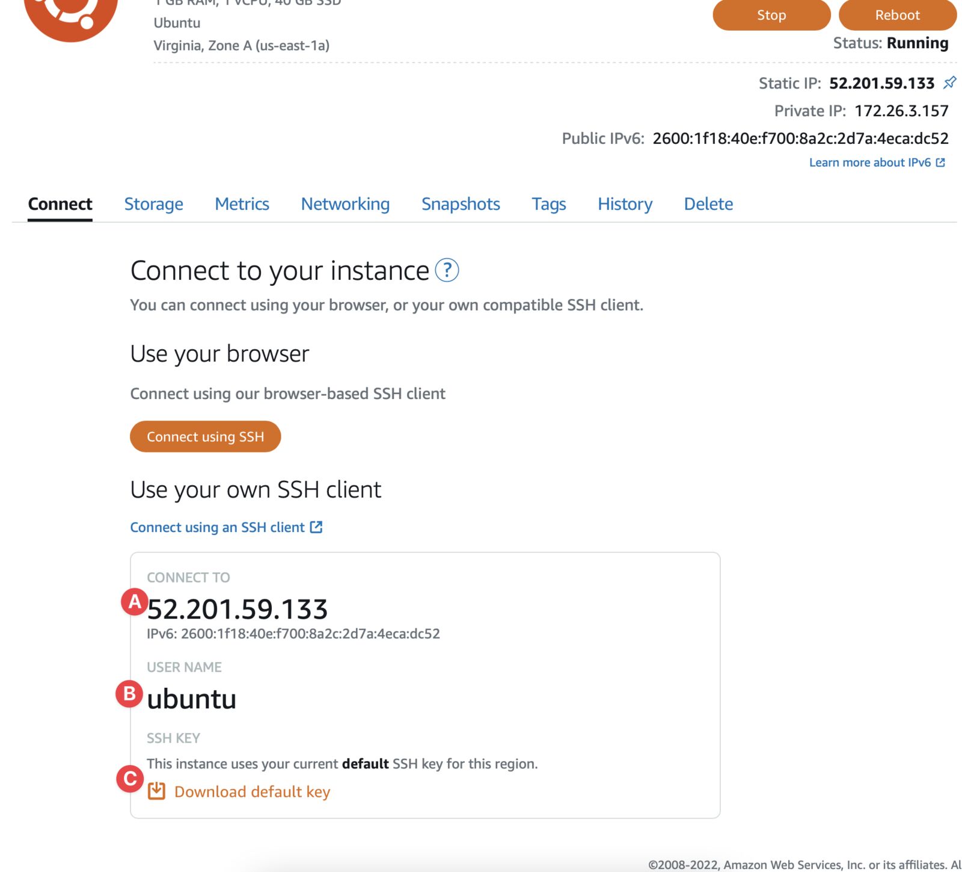View the History tab

tap(625, 204)
